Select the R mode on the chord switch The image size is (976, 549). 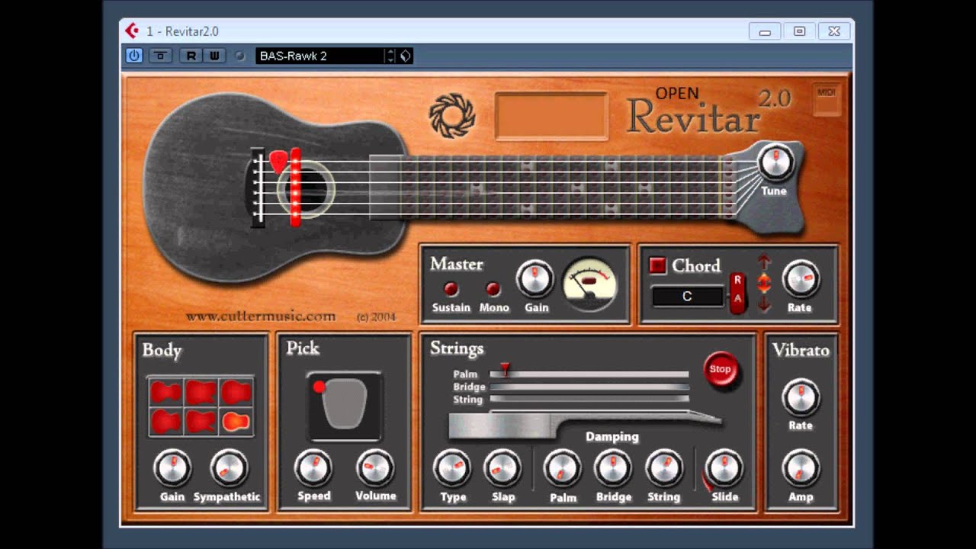pyautogui.click(x=737, y=280)
